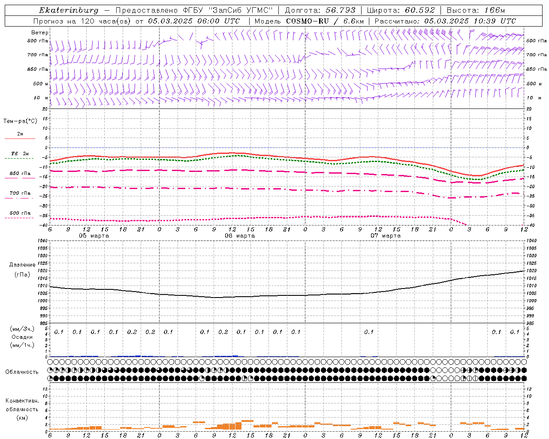
Task: Click the (гПа) pressure unit label
Action: coord(22,274)
